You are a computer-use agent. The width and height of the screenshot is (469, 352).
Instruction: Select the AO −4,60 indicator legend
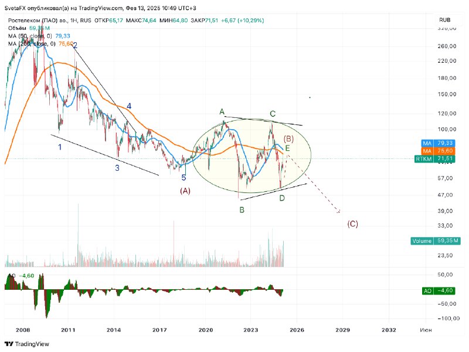[21, 276]
